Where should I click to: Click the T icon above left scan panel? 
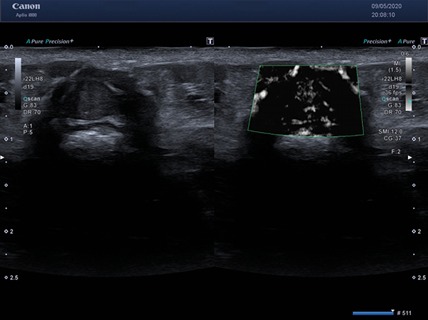tap(210, 41)
